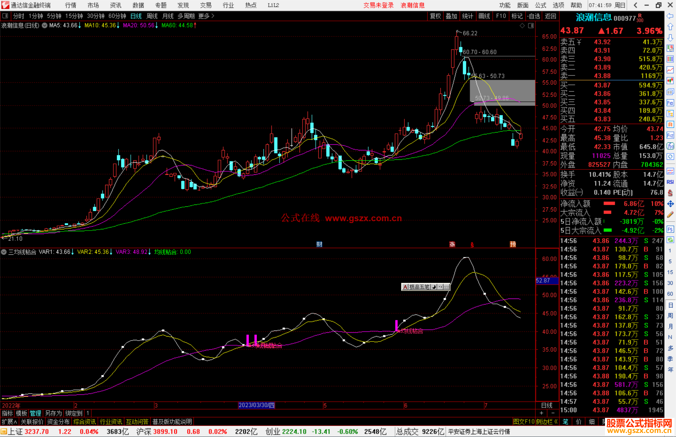The height and width of the screenshot is (437, 676).
Task: Click the diamond icon at chart top
Action: pyautogui.click(x=522, y=26)
